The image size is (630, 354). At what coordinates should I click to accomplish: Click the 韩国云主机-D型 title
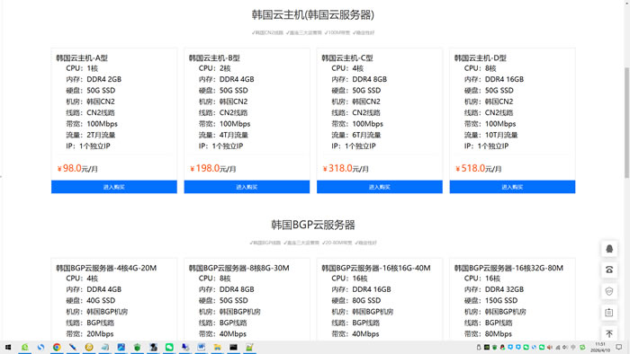(480, 58)
